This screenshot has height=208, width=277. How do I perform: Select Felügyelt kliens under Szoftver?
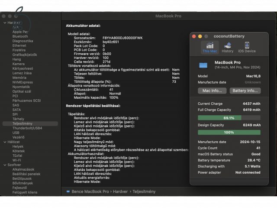pyautogui.click(x=25, y=192)
